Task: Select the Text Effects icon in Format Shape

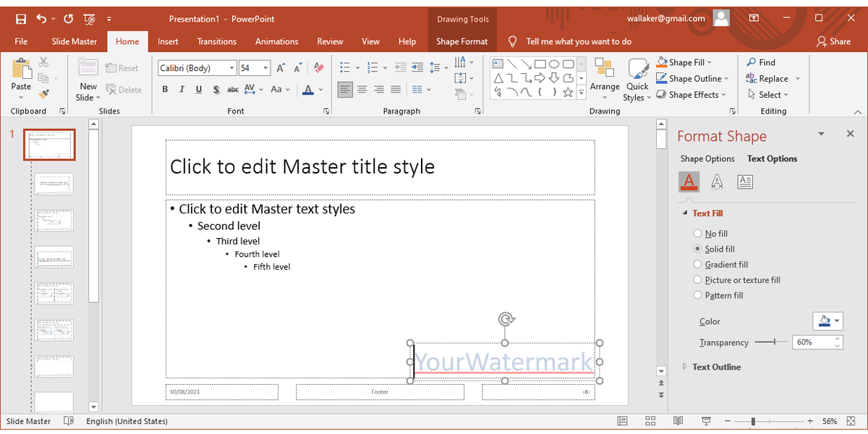Action: pyautogui.click(x=717, y=182)
